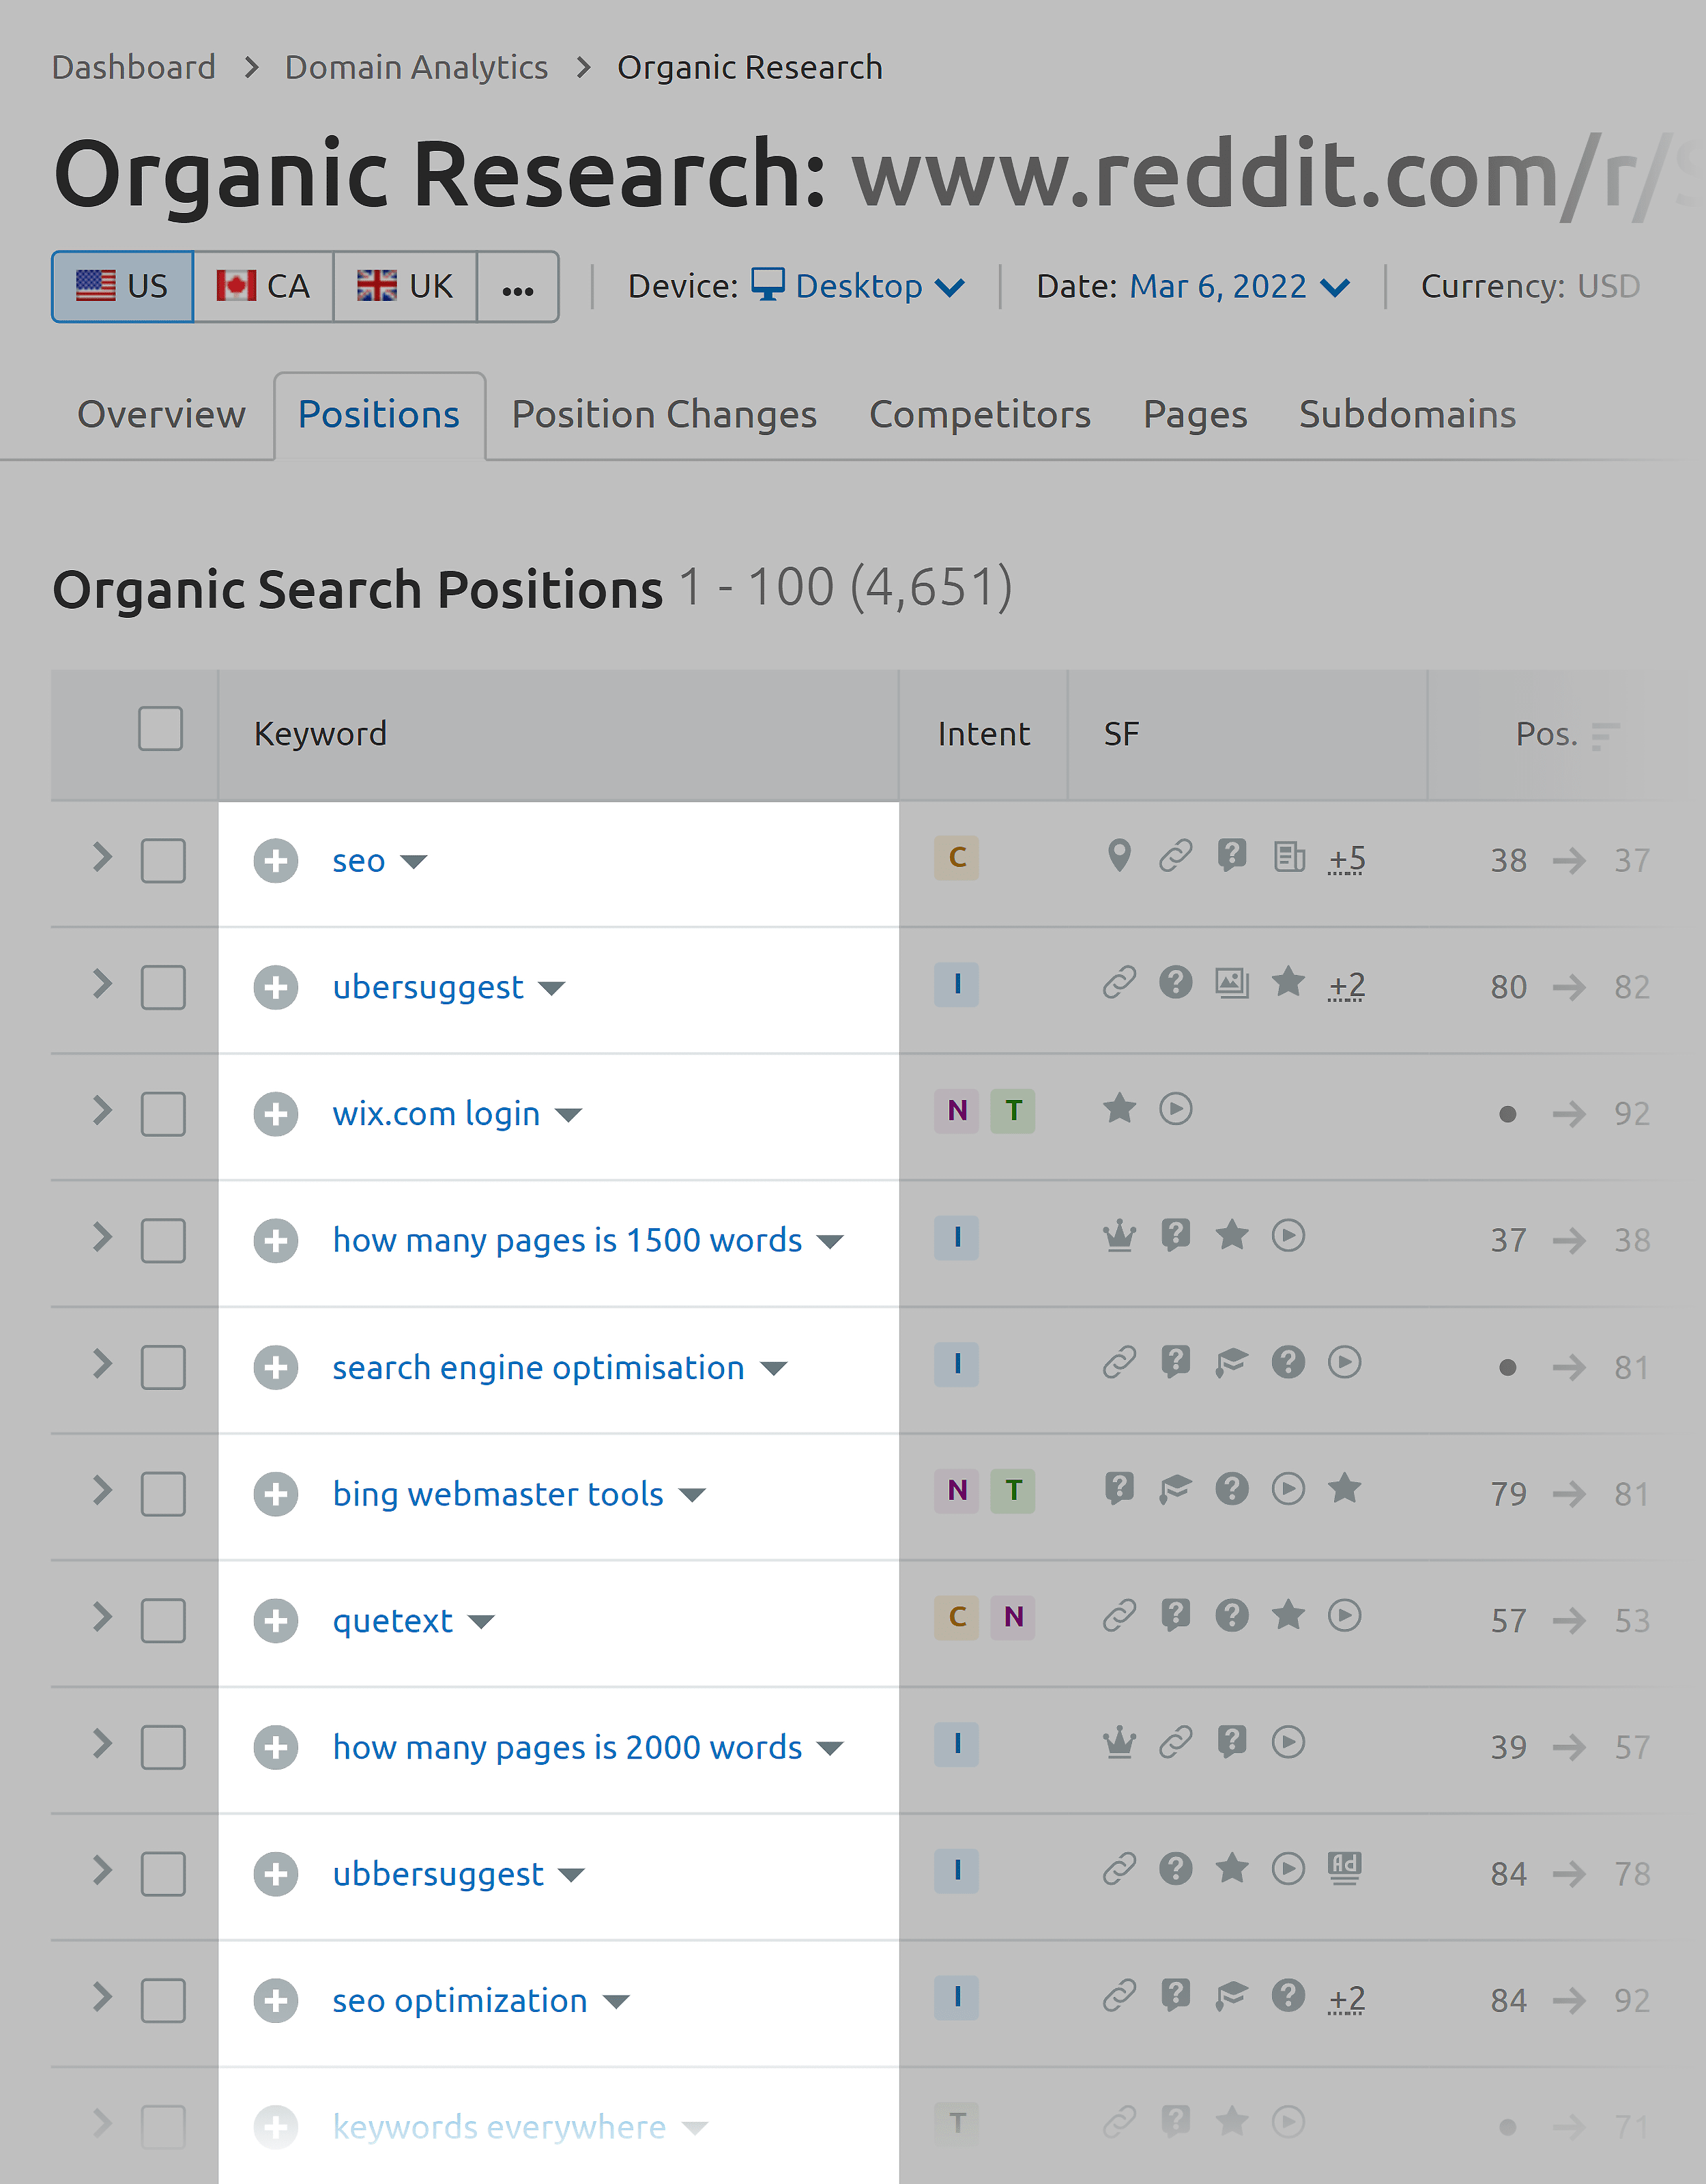Check the checkbox for the 'seo' keyword row
The width and height of the screenshot is (1706, 2184).
pyautogui.click(x=163, y=861)
